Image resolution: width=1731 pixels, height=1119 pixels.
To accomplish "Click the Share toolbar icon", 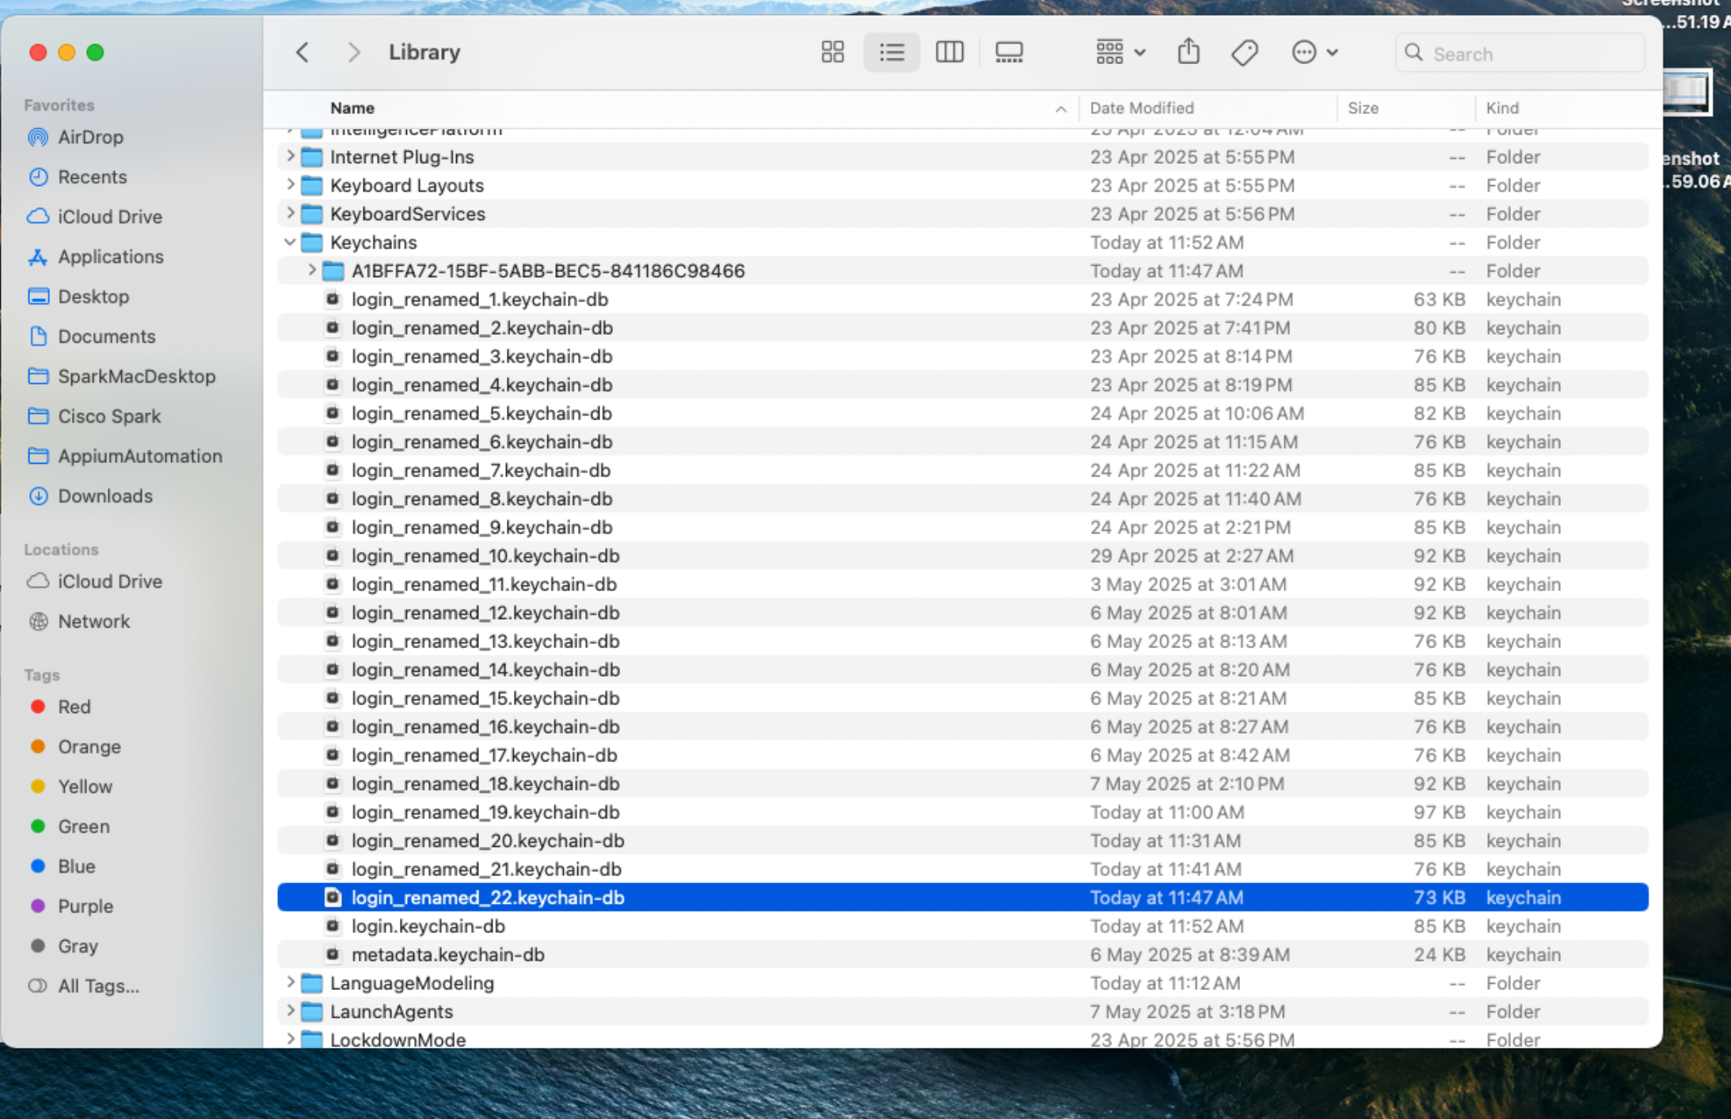I will pos(1188,53).
